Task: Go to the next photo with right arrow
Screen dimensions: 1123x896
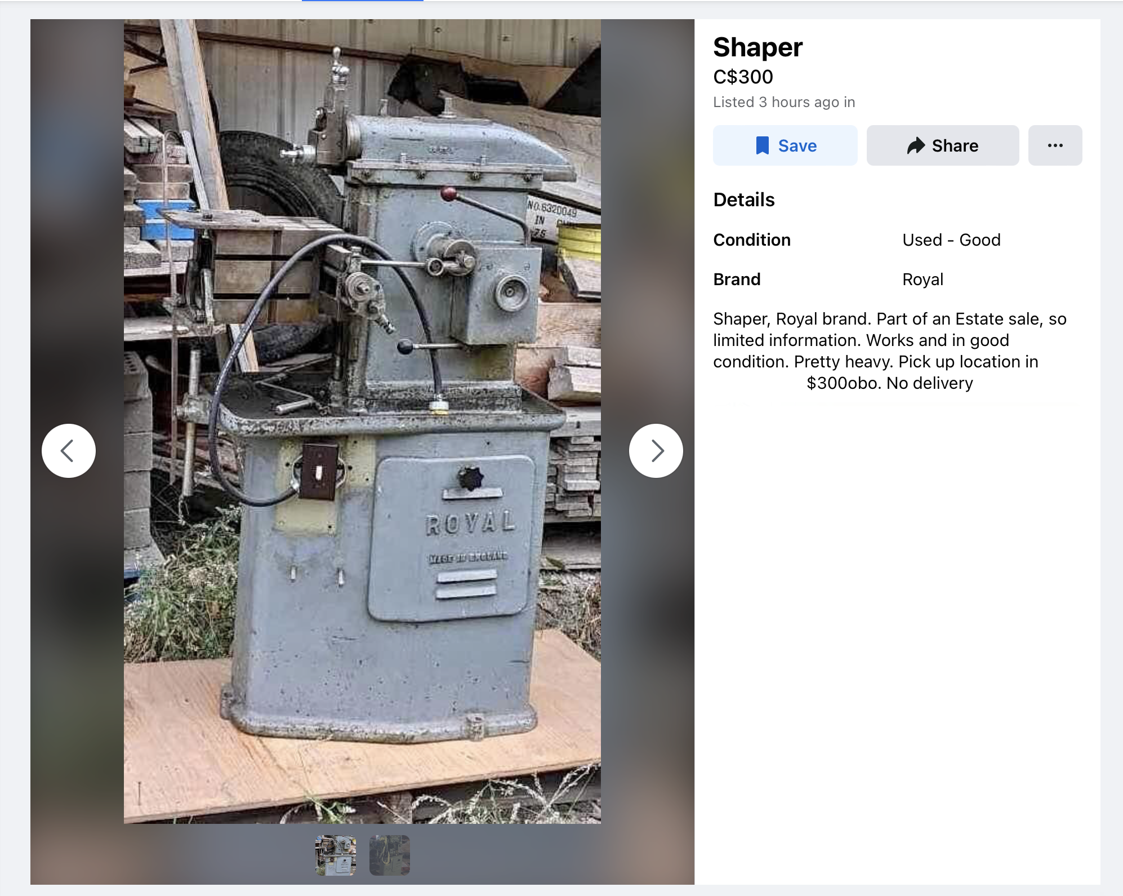Action: point(656,451)
